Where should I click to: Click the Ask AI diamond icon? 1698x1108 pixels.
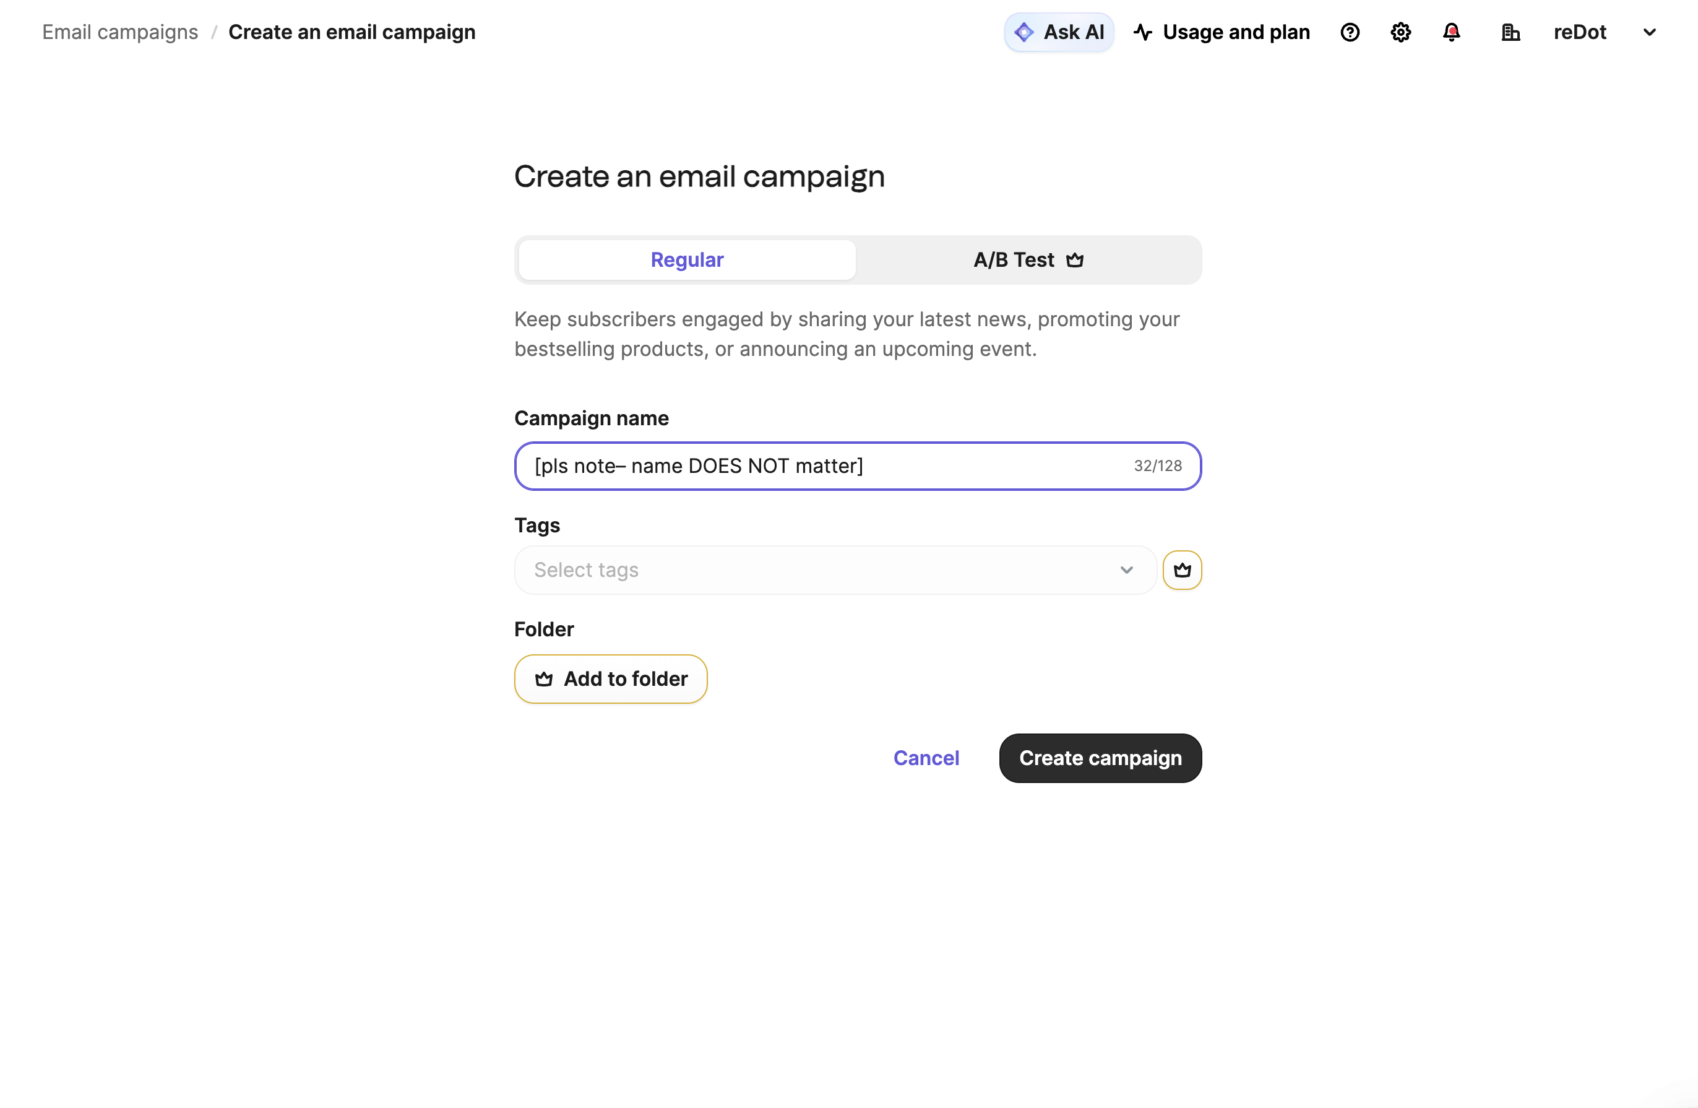point(1024,32)
